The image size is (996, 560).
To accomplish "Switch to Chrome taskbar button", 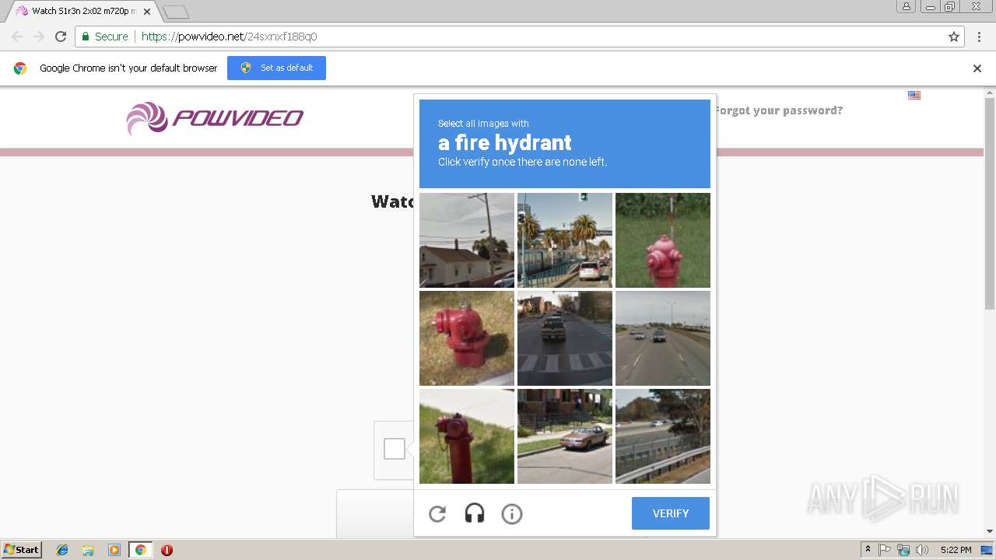I will point(140,550).
